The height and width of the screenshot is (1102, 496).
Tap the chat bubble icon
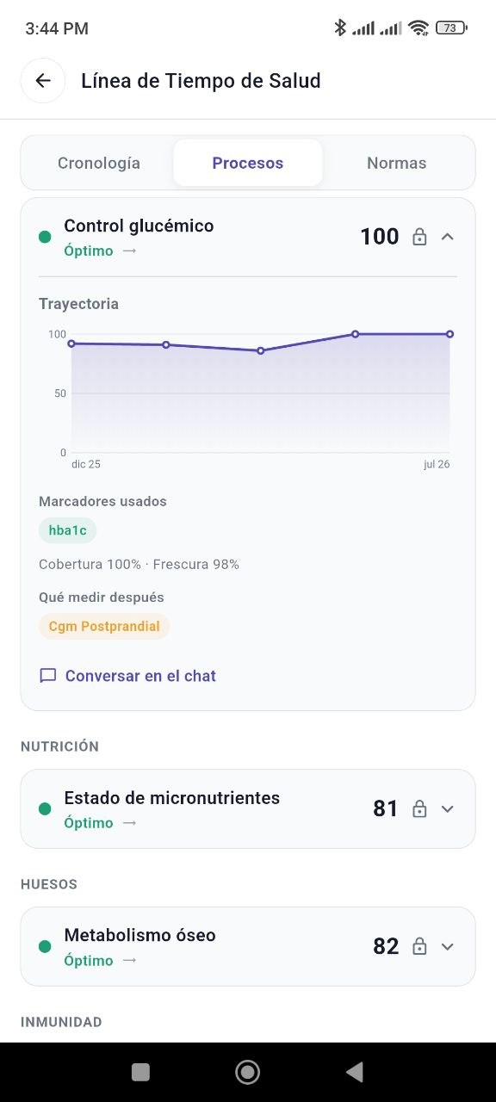point(48,676)
